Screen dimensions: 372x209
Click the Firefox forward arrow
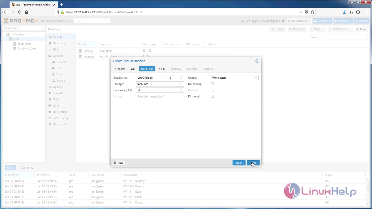[12, 12]
